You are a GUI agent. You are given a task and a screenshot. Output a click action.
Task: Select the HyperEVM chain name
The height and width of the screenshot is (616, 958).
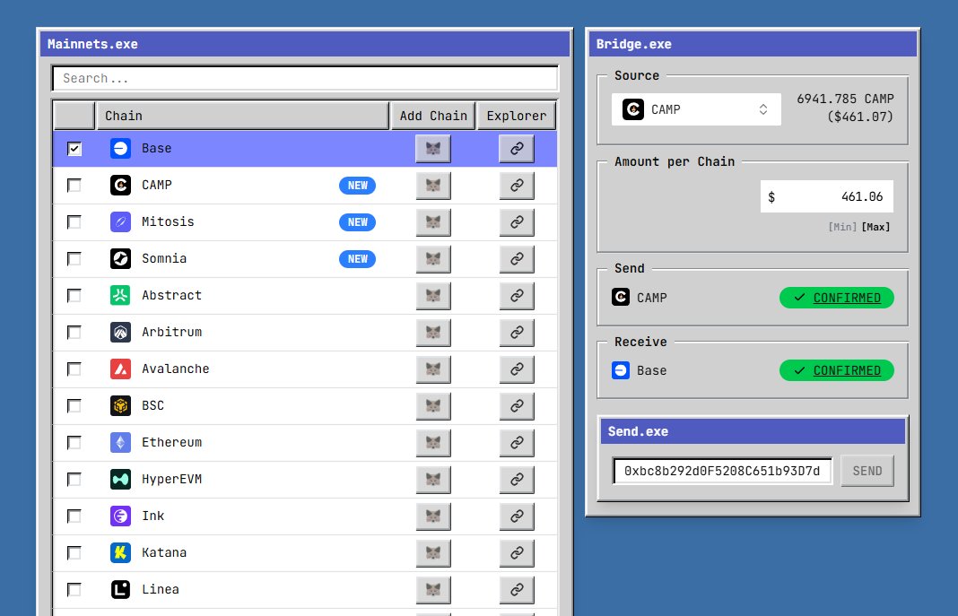click(x=171, y=479)
